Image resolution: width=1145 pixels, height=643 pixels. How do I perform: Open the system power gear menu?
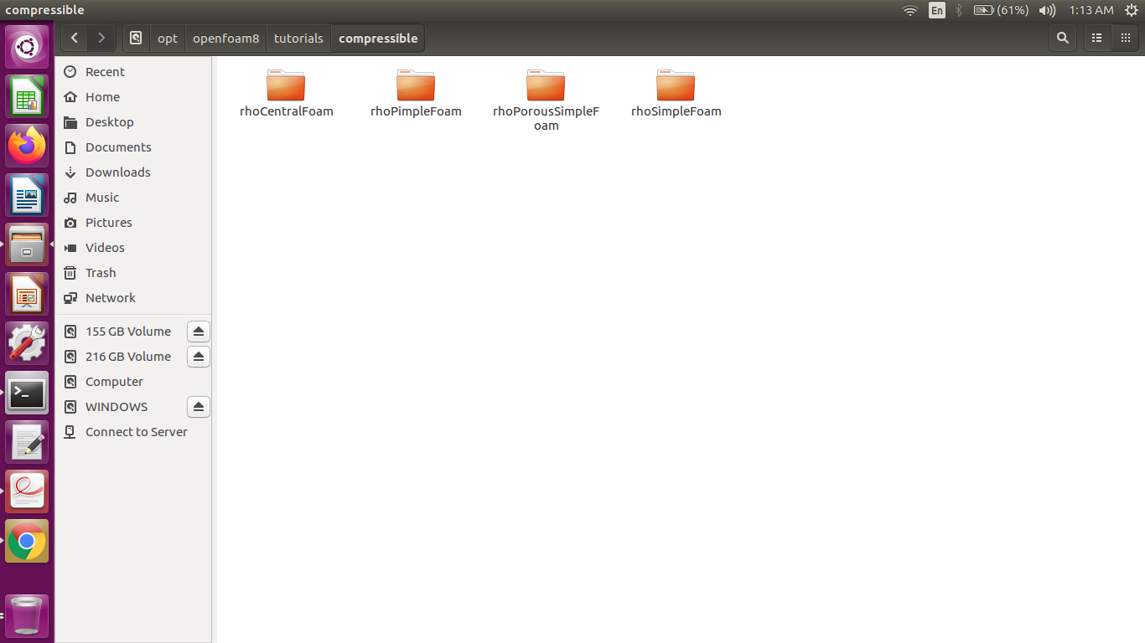pos(1131,10)
